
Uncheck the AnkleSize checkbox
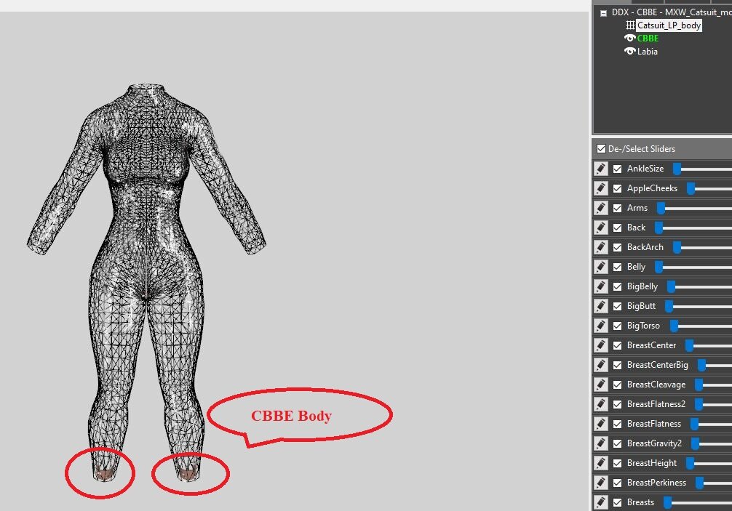pyautogui.click(x=617, y=169)
